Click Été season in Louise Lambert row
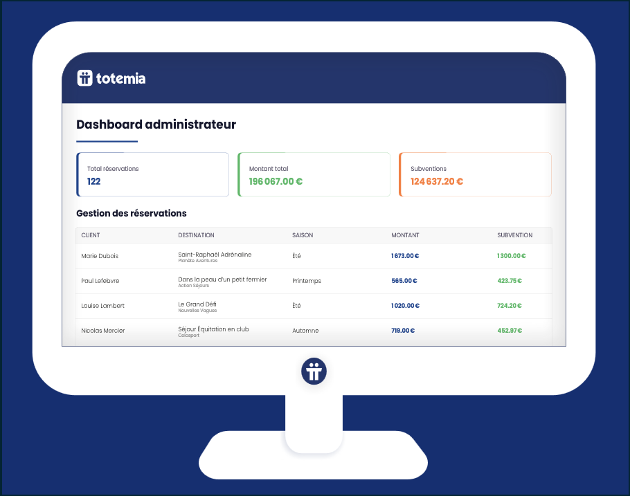Screen dimensions: 630x496 point(296,306)
